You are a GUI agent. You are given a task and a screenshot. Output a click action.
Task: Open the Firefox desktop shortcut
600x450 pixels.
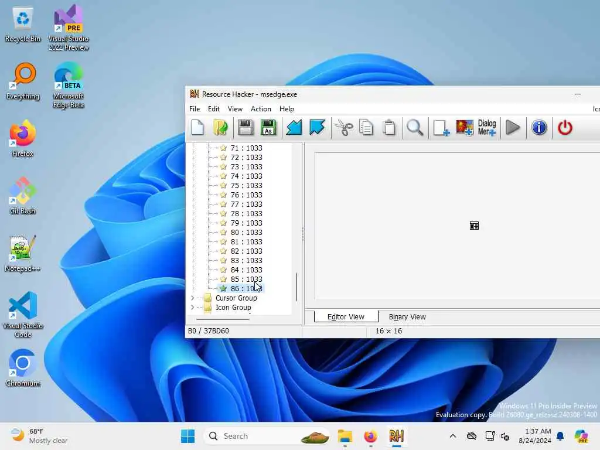[x=23, y=138]
